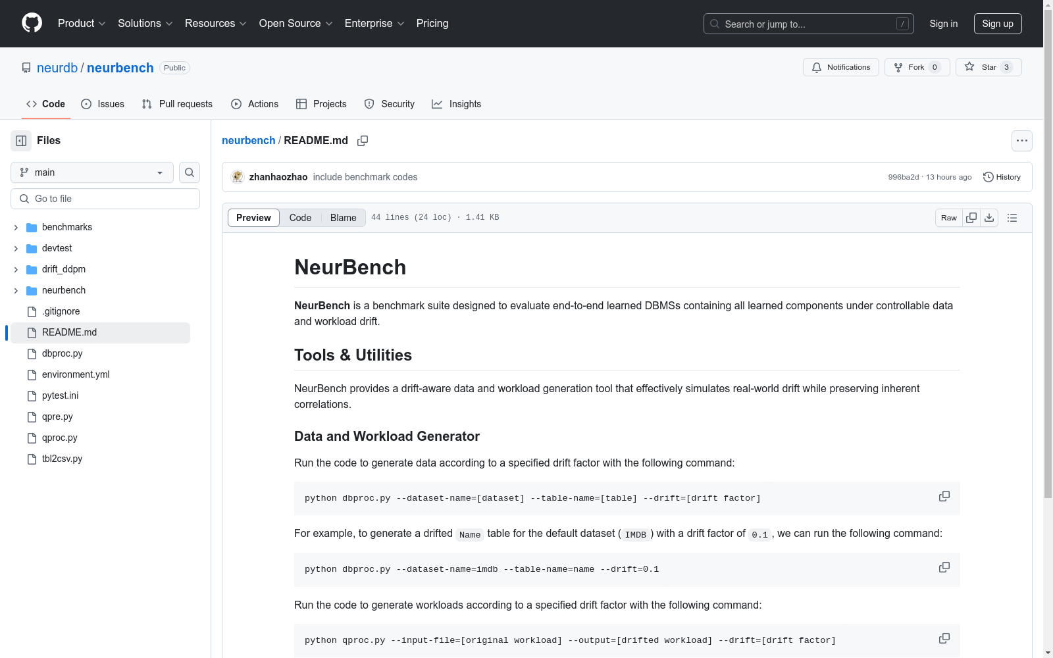Expand the benchmarks folder
Viewport: 1053px width, 658px height.
16,227
